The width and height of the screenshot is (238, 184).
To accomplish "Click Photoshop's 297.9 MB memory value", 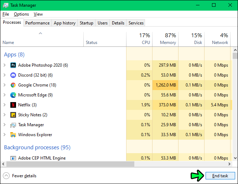I will tap(167, 65).
